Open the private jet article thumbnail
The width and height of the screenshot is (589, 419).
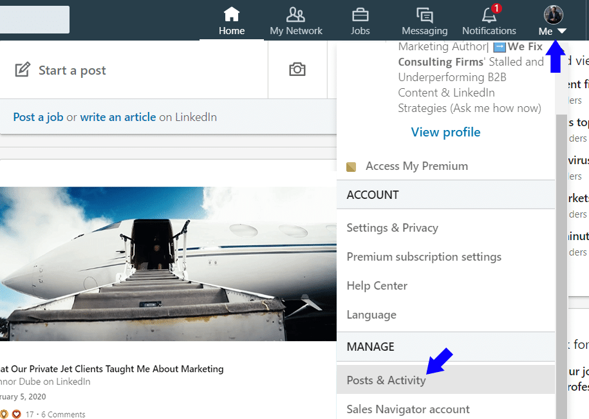(168, 264)
